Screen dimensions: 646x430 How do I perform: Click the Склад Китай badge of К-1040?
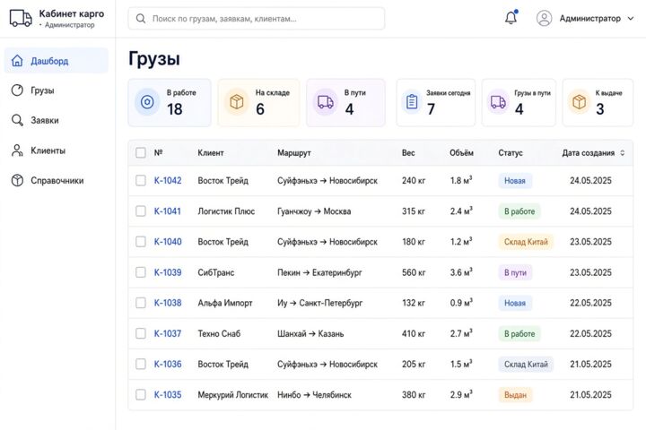pos(526,242)
